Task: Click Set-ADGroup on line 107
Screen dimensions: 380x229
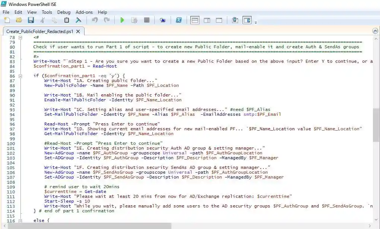Action: click(59, 177)
